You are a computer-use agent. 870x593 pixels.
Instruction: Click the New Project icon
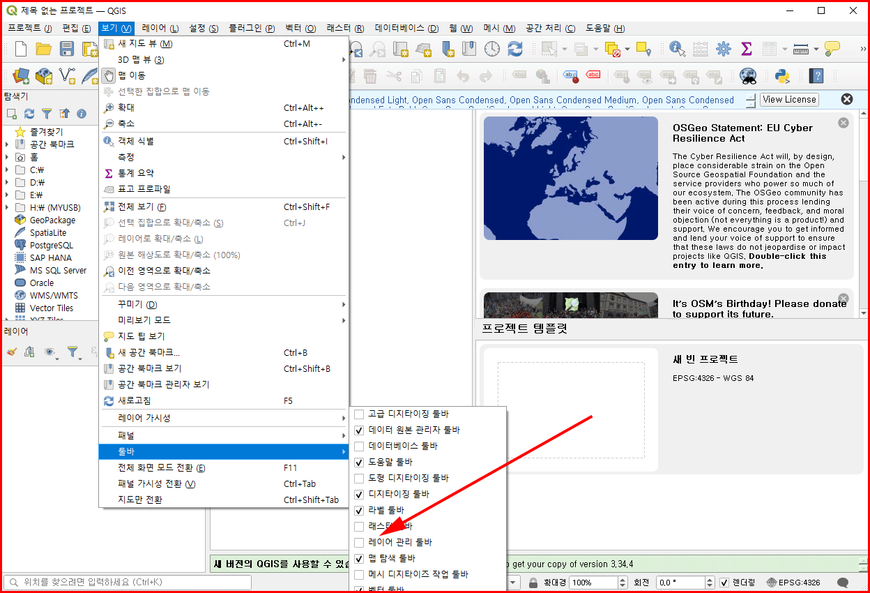pyautogui.click(x=21, y=49)
